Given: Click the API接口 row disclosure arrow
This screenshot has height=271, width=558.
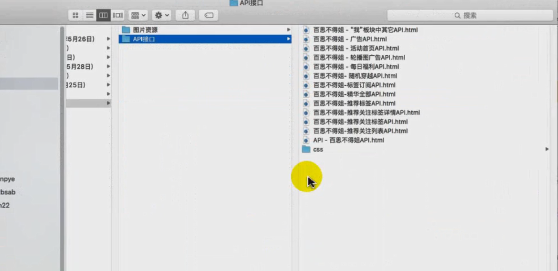Looking at the screenshot, I should (288, 39).
